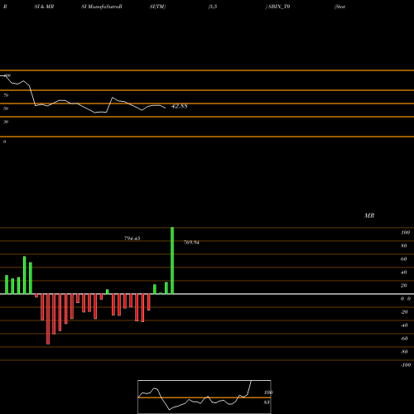Click the "SI MunafaSutraR" header text
The width and height of the screenshot is (414, 414).
click(102, 7)
